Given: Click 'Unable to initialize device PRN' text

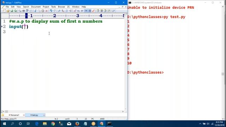Looking at the screenshot, I should (x=161, y=8).
